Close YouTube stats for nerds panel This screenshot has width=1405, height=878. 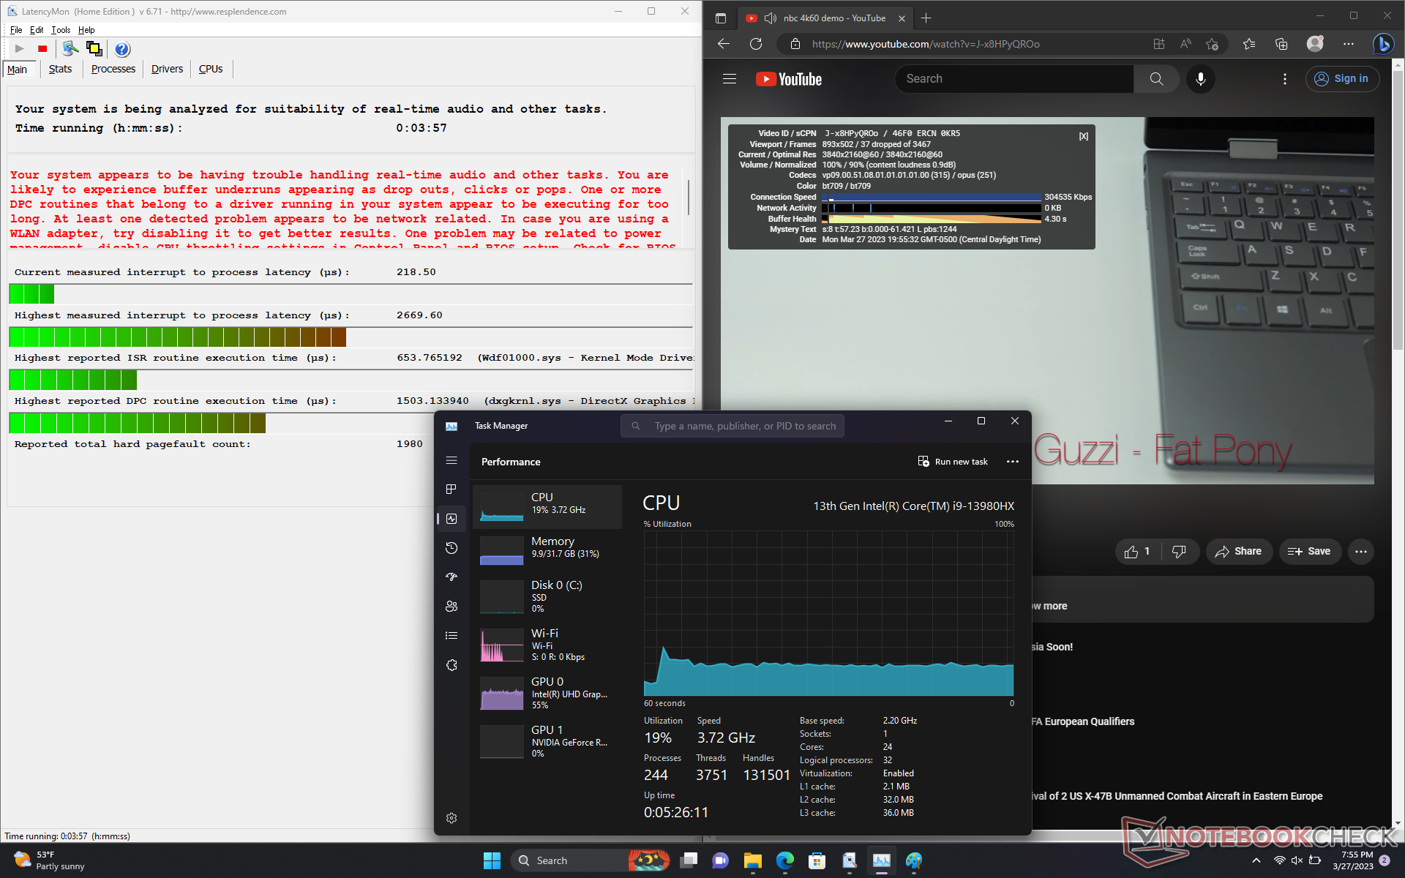[1083, 137]
